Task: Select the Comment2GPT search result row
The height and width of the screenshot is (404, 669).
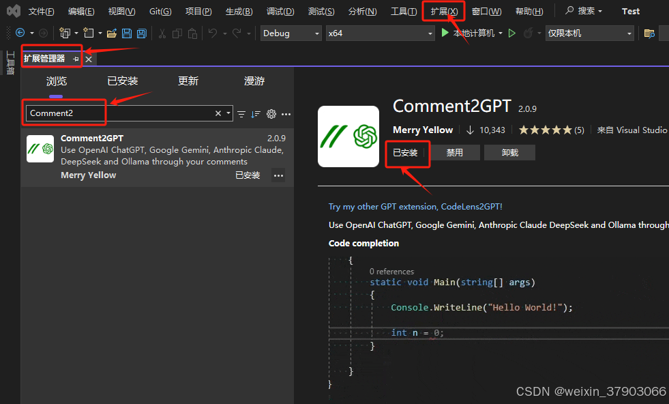Action: (157, 158)
